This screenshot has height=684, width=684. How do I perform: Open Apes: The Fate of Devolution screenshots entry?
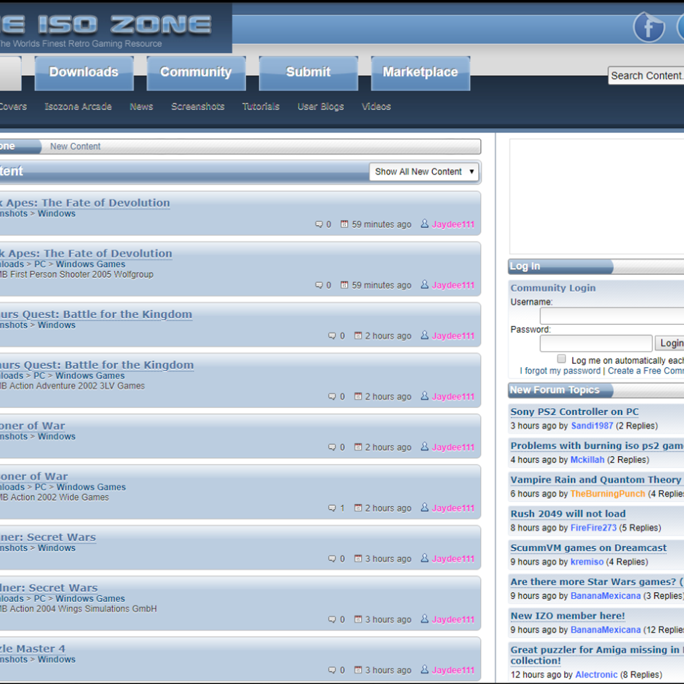[84, 203]
